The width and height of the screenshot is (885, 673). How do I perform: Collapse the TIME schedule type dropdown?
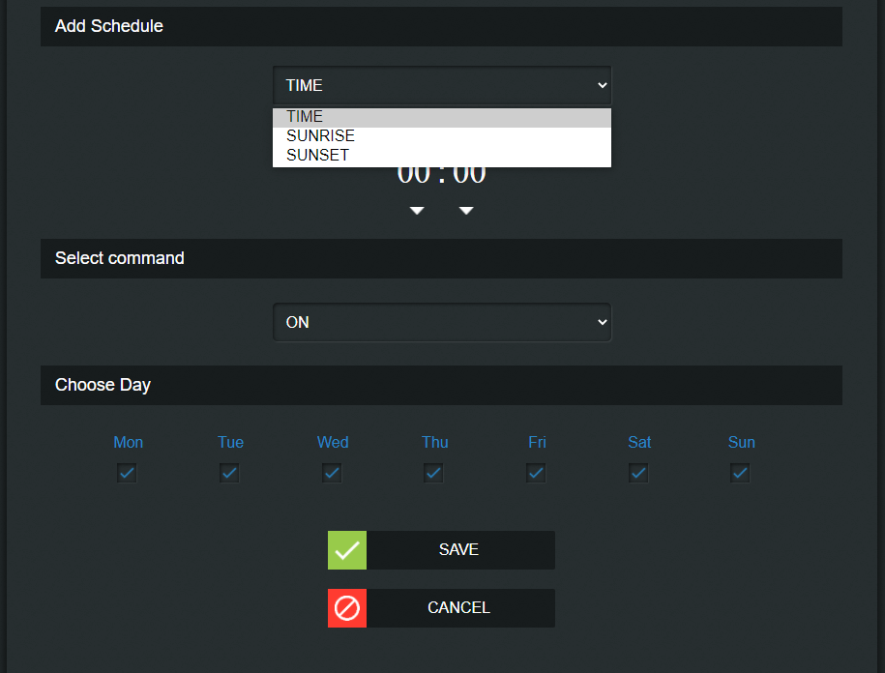(442, 85)
